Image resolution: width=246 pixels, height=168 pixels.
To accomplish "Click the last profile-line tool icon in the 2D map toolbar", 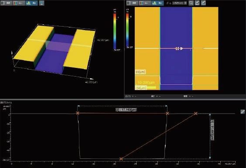I will (203, 3).
